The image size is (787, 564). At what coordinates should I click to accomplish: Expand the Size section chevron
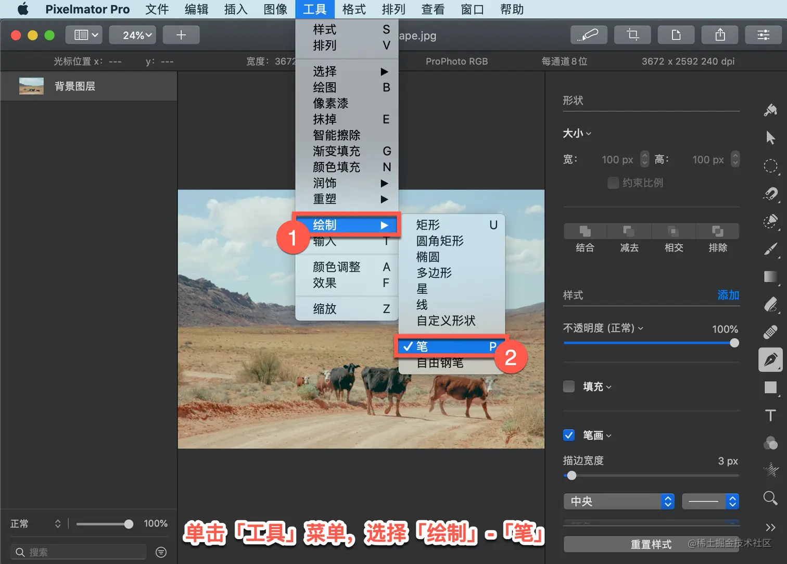pyautogui.click(x=589, y=134)
